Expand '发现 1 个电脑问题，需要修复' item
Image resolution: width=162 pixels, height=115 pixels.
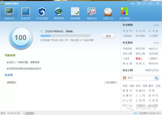[x=8, y=62]
